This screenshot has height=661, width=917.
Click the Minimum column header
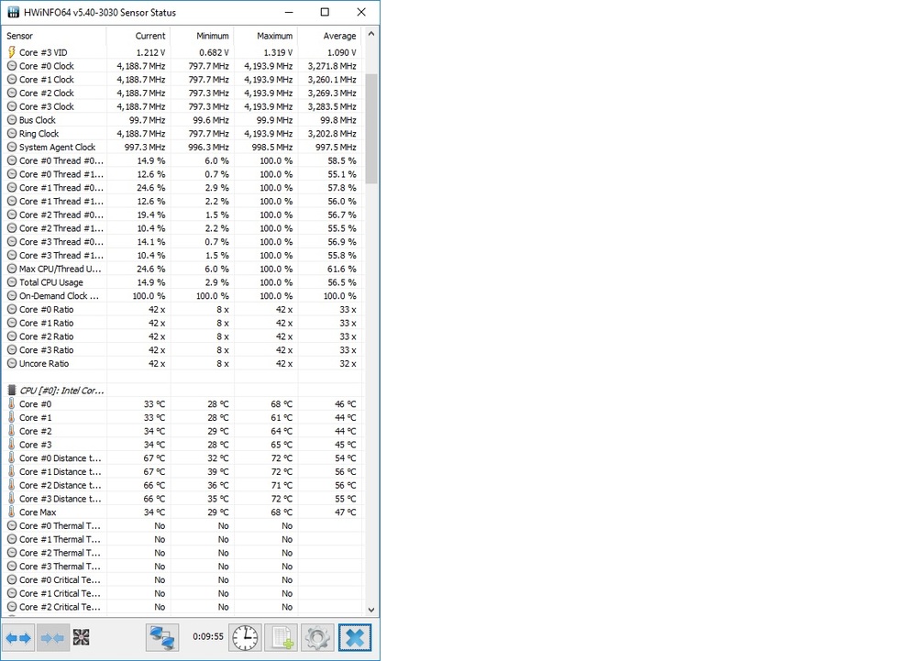pyautogui.click(x=202, y=36)
